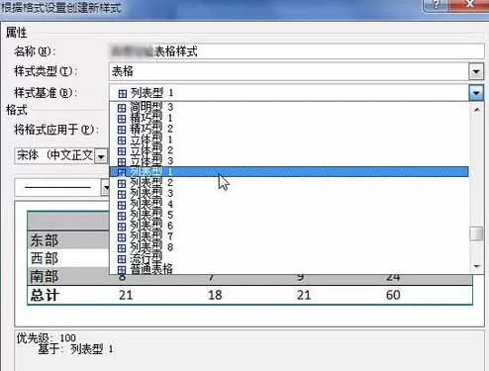This screenshot has height=371, width=489.
Task: Click the list scrollbar up arrow
Action: [x=476, y=110]
